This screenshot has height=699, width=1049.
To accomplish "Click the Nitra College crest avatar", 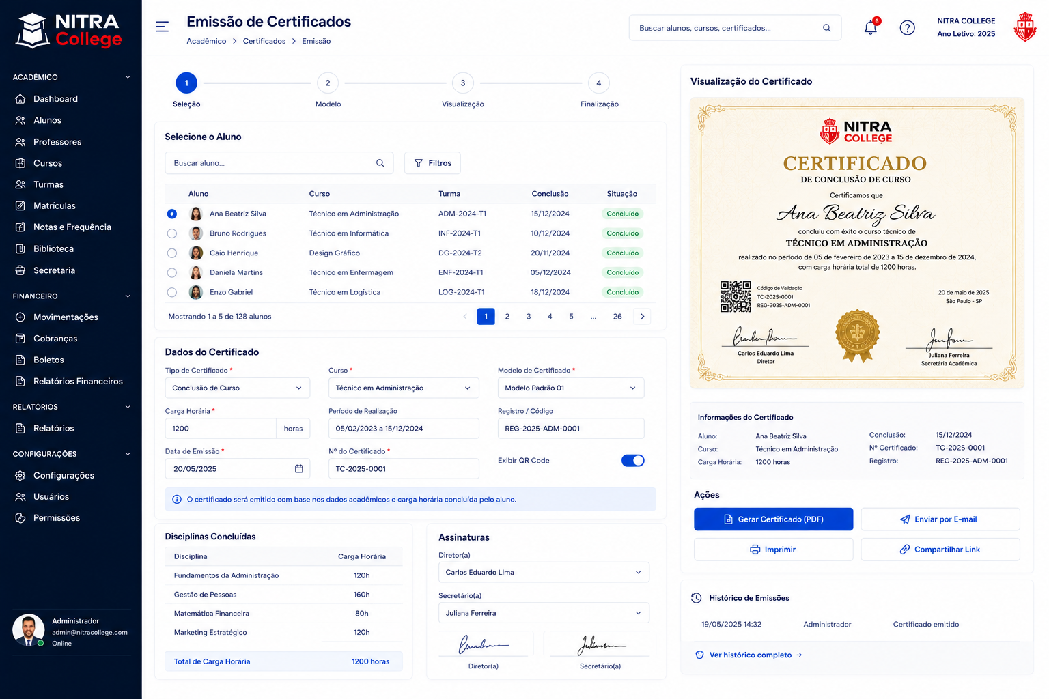I will [1024, 27].
